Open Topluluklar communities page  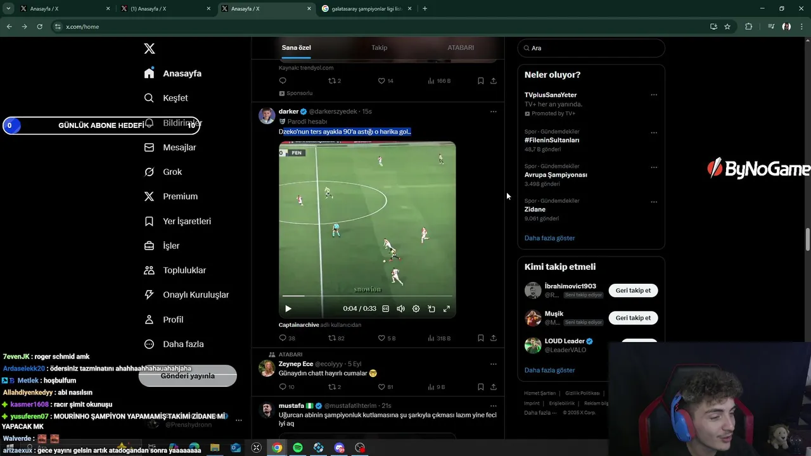(x=175, y=270)
